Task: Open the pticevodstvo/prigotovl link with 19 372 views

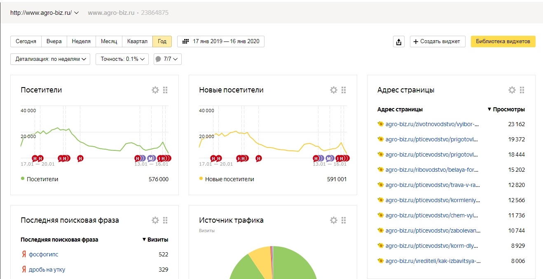Action: tap(432, 139)
